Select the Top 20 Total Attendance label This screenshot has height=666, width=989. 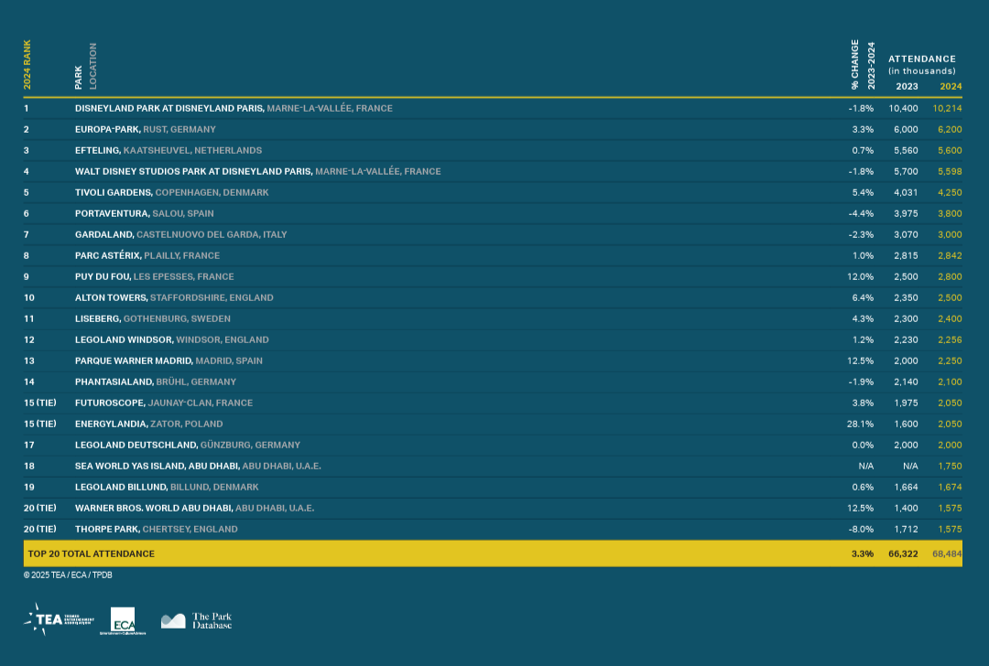pos(91,553)
